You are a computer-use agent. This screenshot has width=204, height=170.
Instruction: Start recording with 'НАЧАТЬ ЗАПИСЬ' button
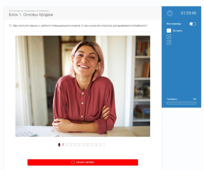(83, 162)
